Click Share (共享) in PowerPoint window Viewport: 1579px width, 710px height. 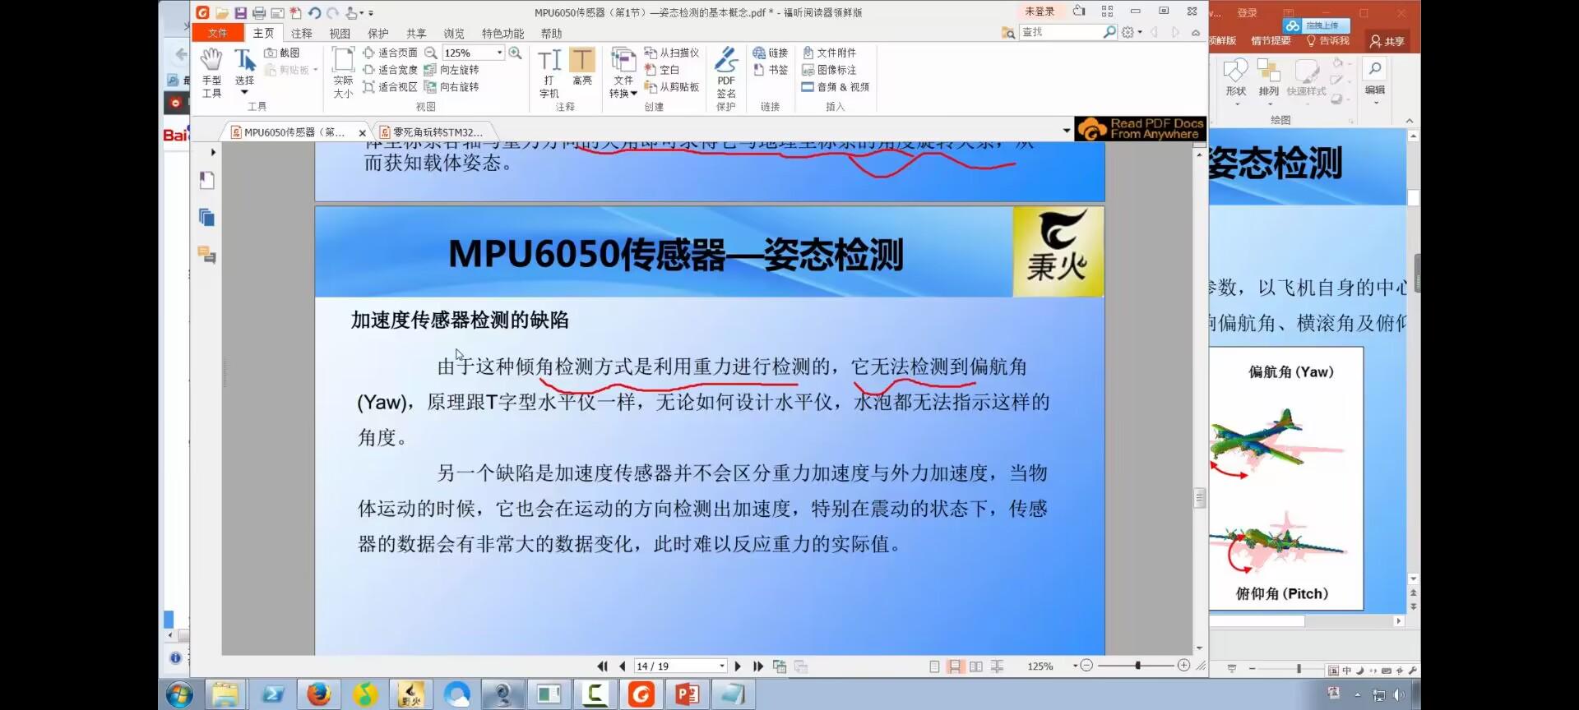(x=1387, y=41)
